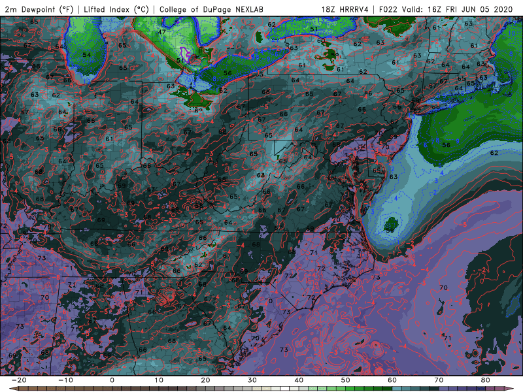Click the '40' label on the color scale
The height and width of the screenshot is (392, 523).
[x=299, y=380]
